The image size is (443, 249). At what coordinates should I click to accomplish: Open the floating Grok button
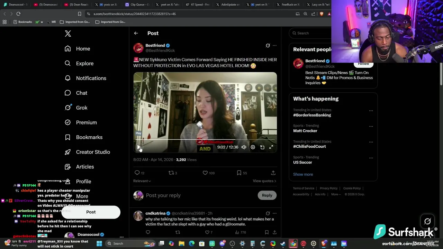pos(427,221)
